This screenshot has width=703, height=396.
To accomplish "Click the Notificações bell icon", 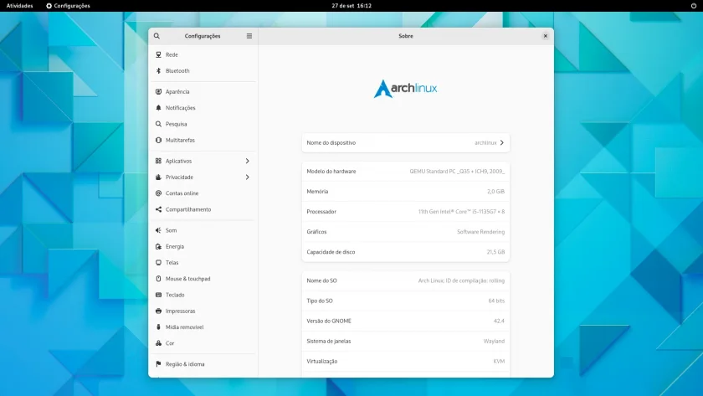I will (x=158, y=108).
